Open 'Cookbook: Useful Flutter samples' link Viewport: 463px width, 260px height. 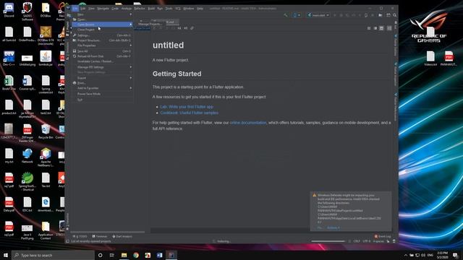click(x=190, y=113)
